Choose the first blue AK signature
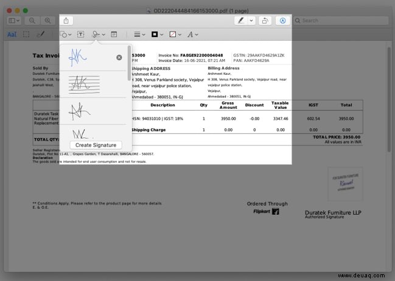 click(77, 57)
